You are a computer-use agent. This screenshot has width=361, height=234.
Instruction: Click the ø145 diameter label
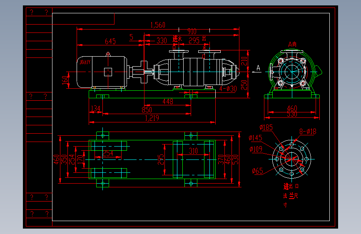256,138
